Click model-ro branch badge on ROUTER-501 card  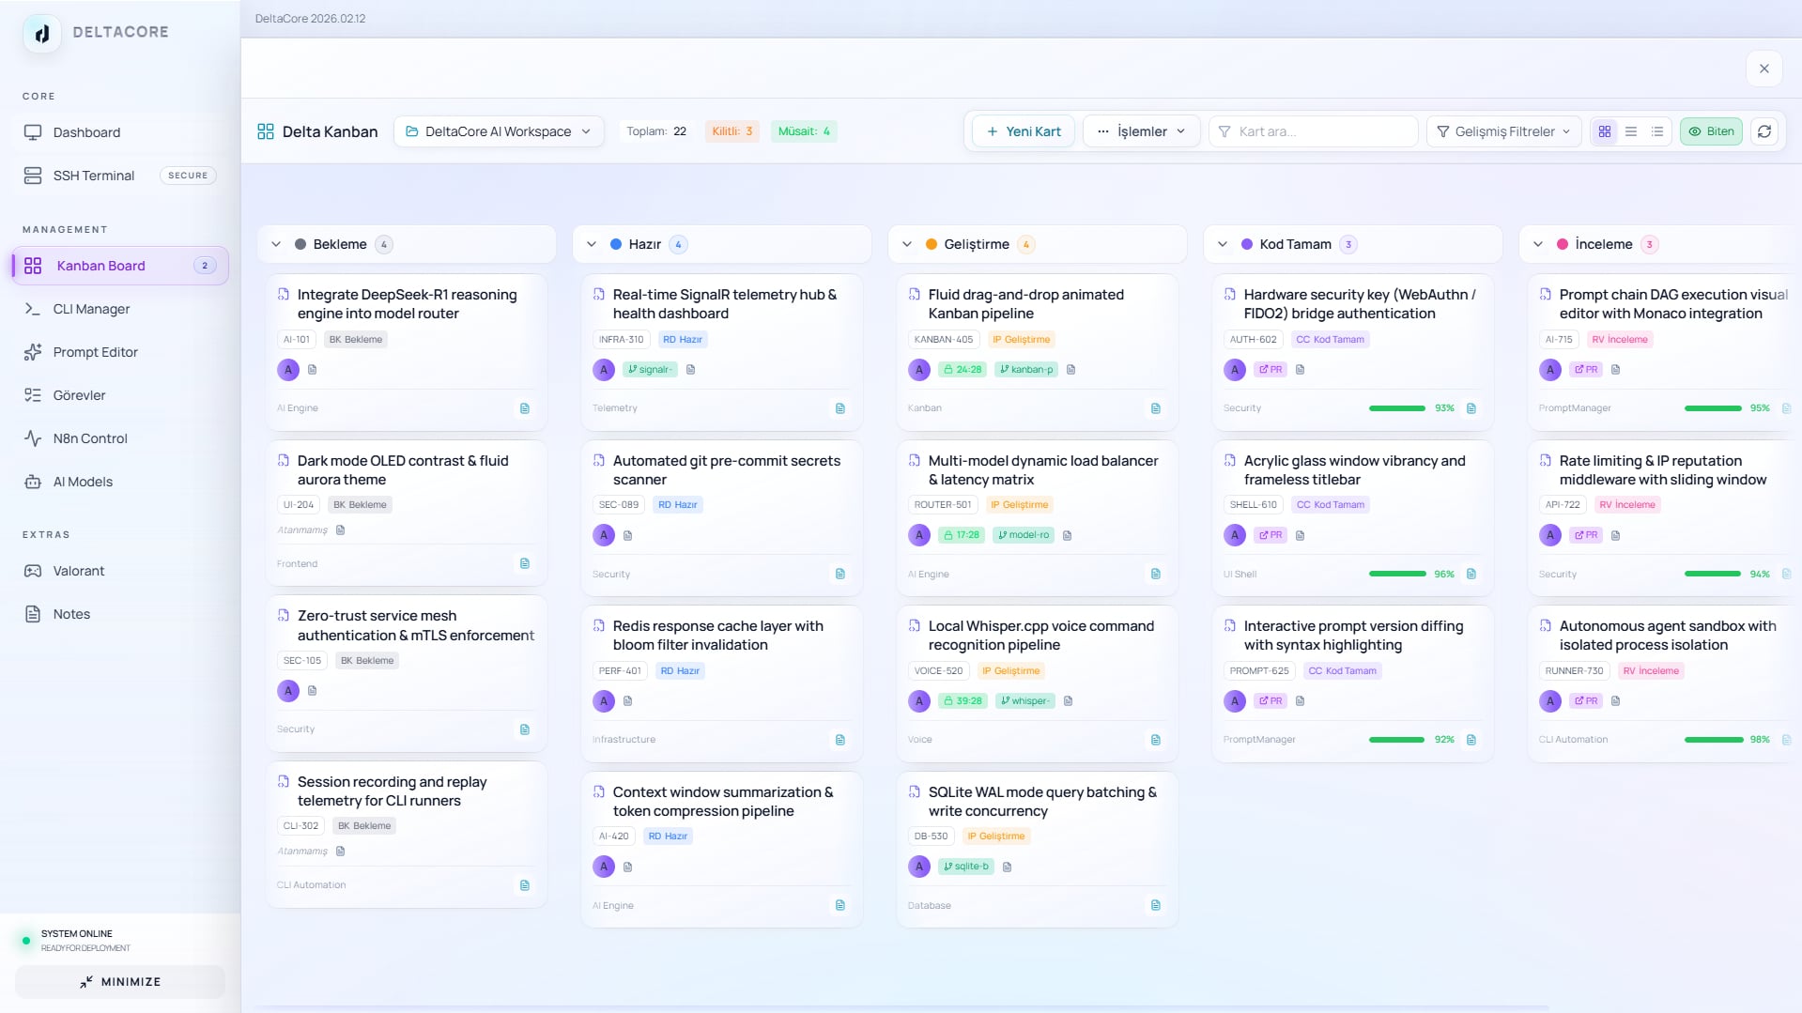click(x=1024, y=535)
